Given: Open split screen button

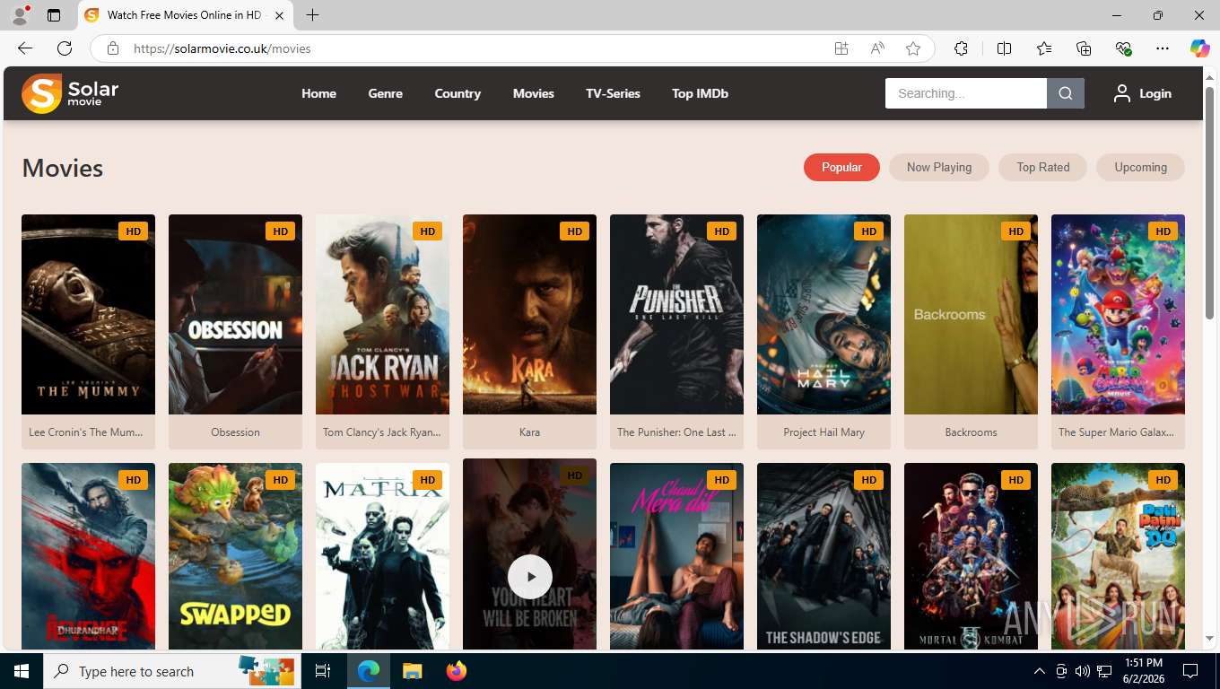Looking at the screenshot, I should pyautogui.click(x=1004, y=48).
